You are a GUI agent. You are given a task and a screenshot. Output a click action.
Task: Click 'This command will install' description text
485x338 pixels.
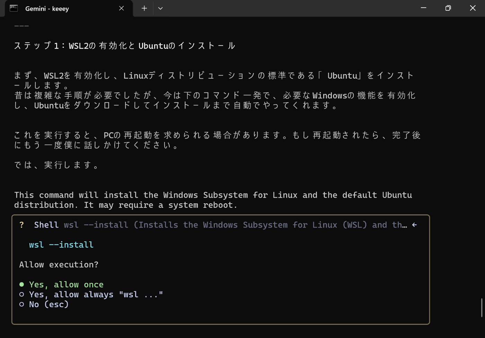click(213, 200)
